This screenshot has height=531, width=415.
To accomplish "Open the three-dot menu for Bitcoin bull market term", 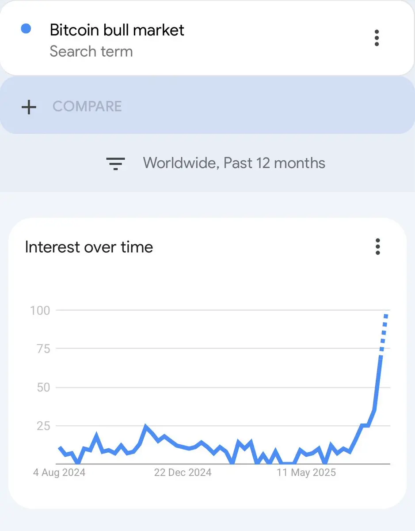I will click(377, 38).
